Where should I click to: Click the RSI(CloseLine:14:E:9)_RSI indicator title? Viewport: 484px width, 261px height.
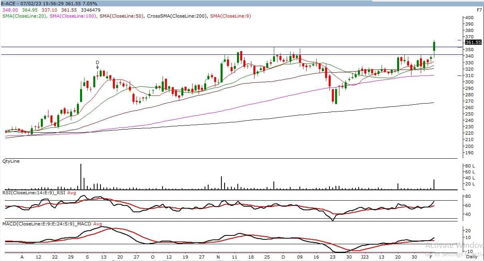tap(34, 193)
